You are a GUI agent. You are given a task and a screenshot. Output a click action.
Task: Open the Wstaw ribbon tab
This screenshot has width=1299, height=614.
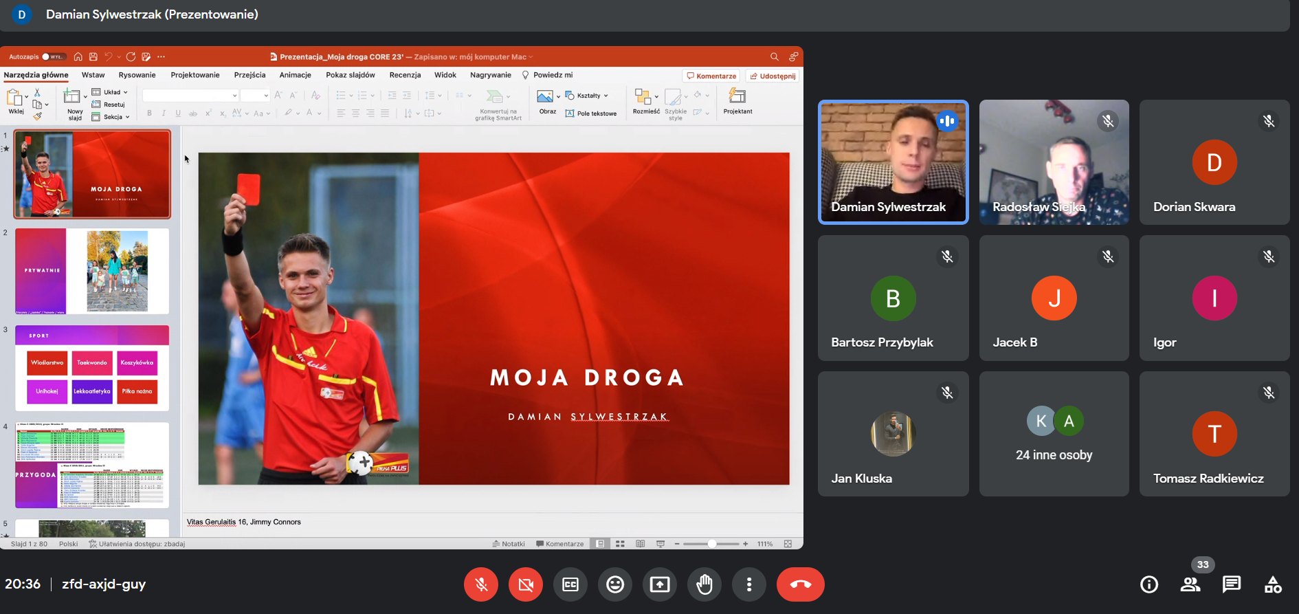pos(93,75)
